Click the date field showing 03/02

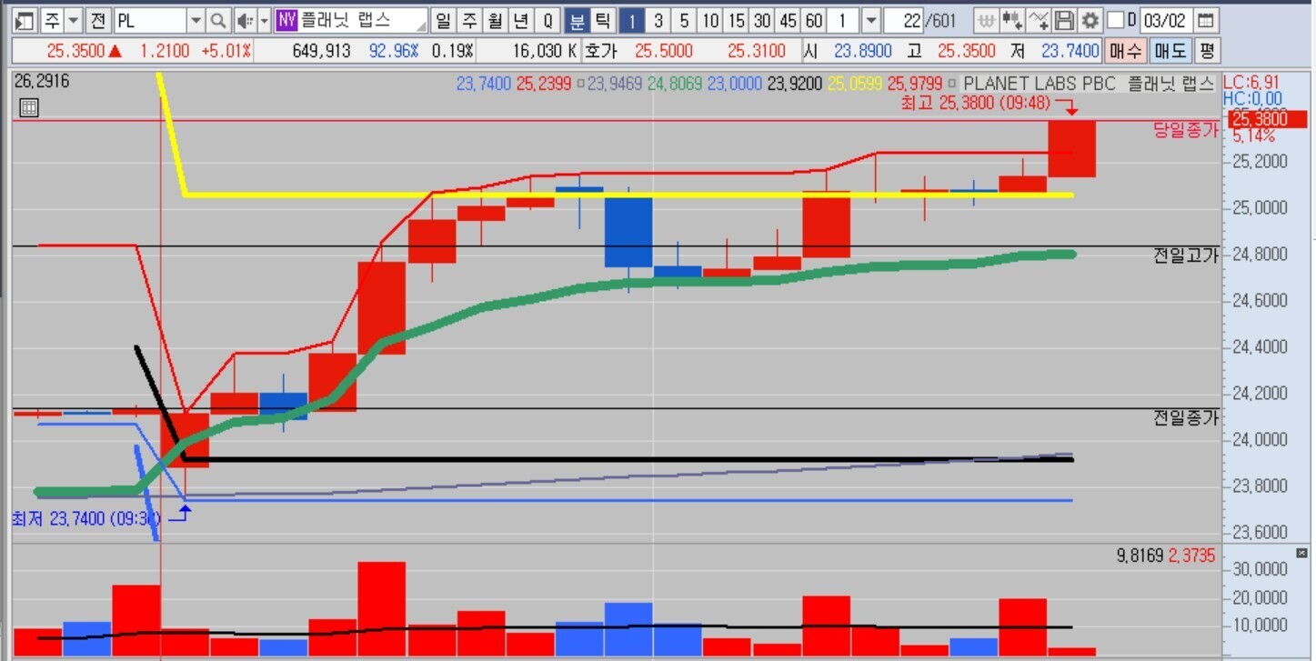(1165, 20)
